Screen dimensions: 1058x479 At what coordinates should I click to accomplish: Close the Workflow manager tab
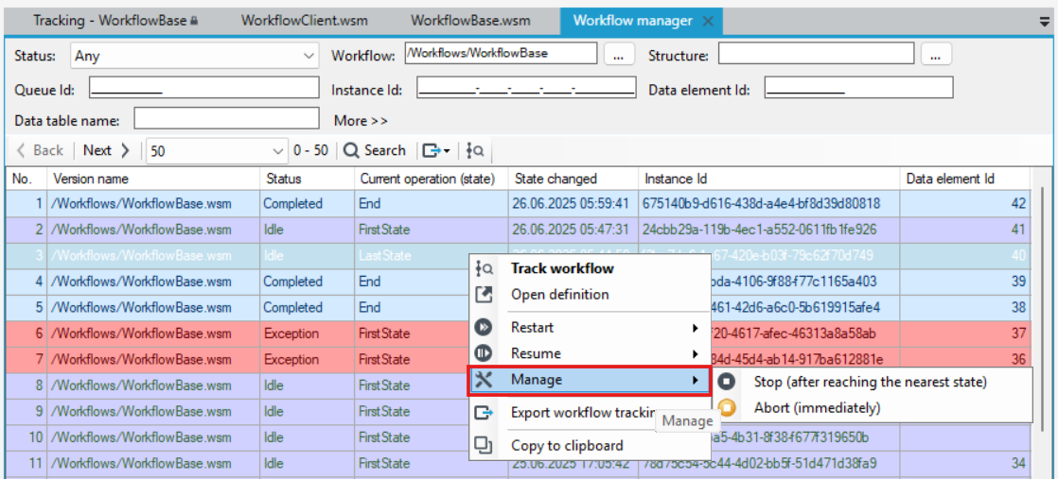pos(708,21)
